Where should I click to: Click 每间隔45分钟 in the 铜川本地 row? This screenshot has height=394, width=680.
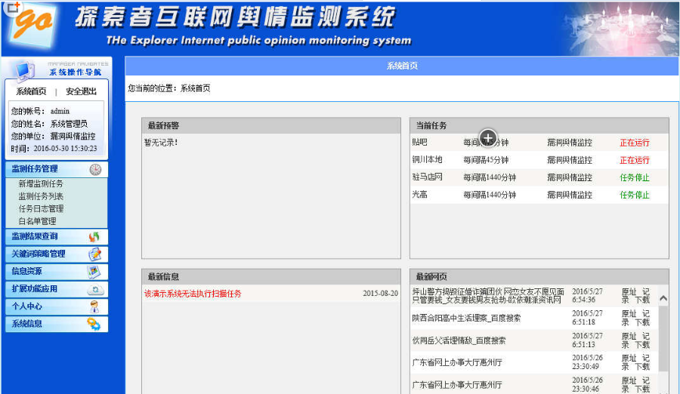[x=486, y=160]
